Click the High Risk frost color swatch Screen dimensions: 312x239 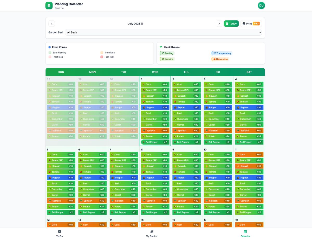(102, 57)
